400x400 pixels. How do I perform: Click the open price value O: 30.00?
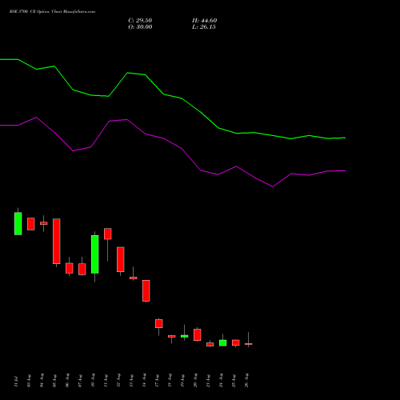[140, 27]
